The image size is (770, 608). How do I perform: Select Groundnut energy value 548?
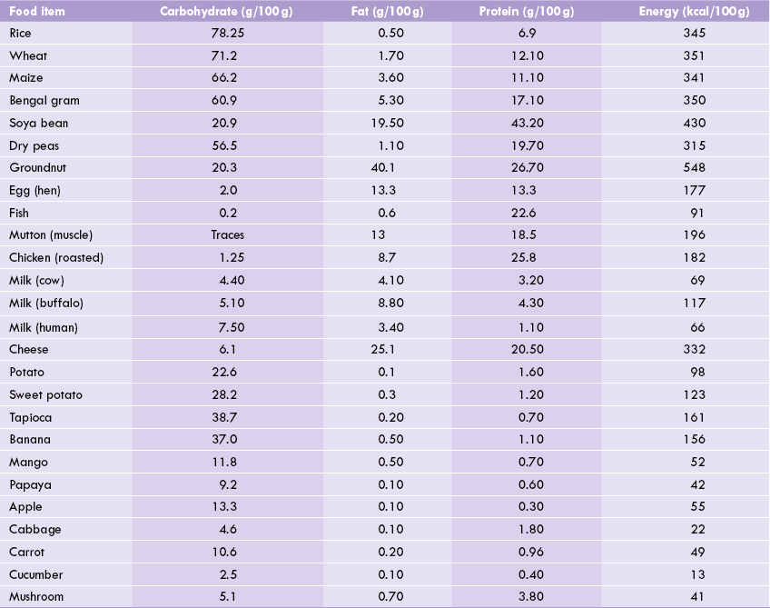pyautogui.click(x=694, y=167)
